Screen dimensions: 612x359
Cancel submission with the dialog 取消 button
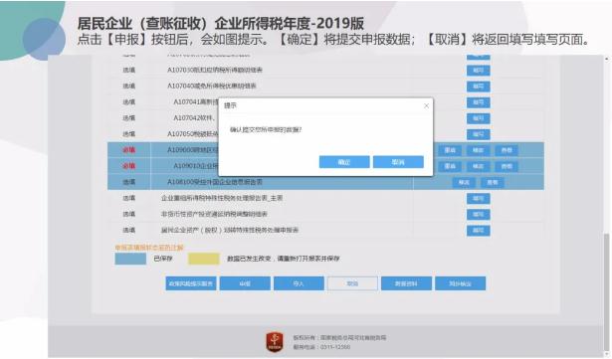pos(398,162)
